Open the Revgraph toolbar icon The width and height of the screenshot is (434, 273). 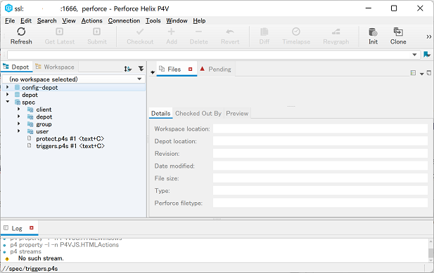[336, 32]
